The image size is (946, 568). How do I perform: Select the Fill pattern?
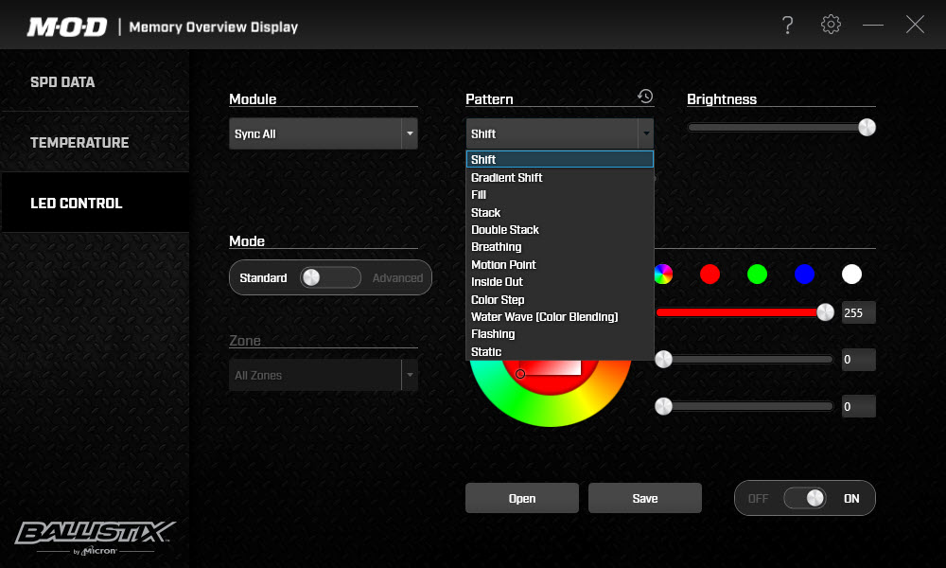coord(560,194)
